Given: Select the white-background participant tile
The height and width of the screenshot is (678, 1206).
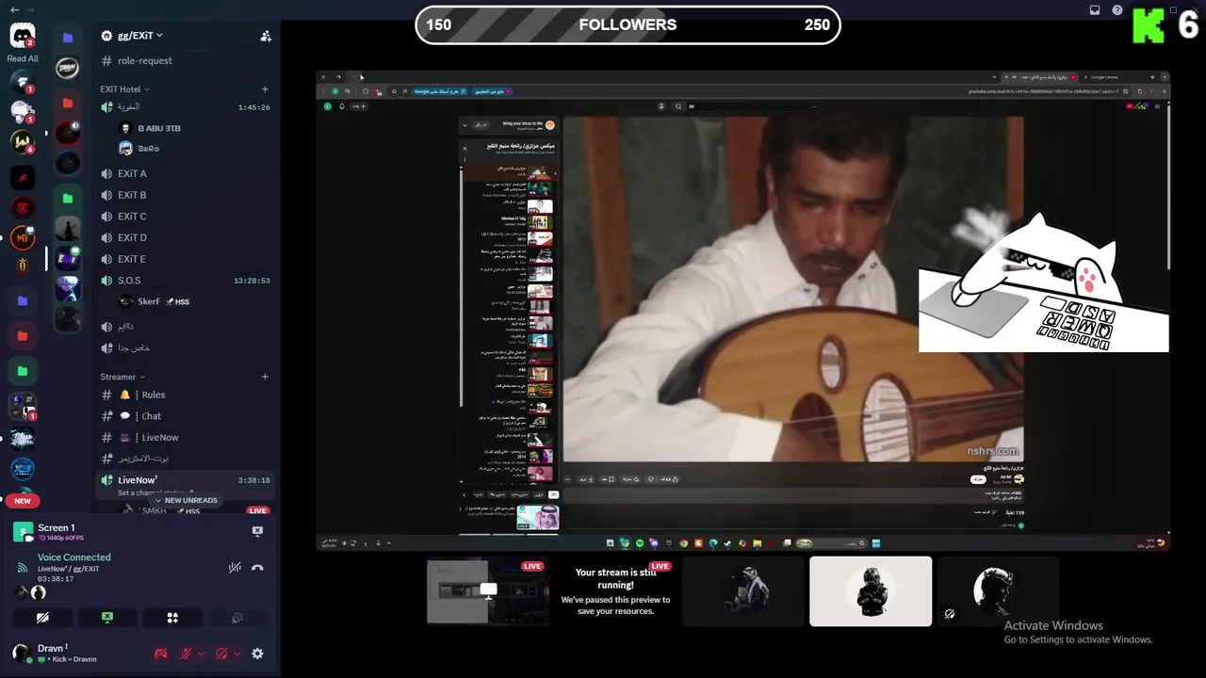Looking at the screenshot, I should 871,591.
